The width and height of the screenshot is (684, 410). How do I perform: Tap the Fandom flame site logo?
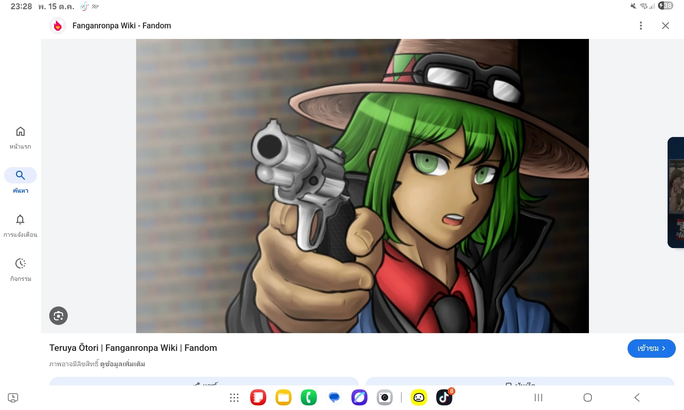58,26
